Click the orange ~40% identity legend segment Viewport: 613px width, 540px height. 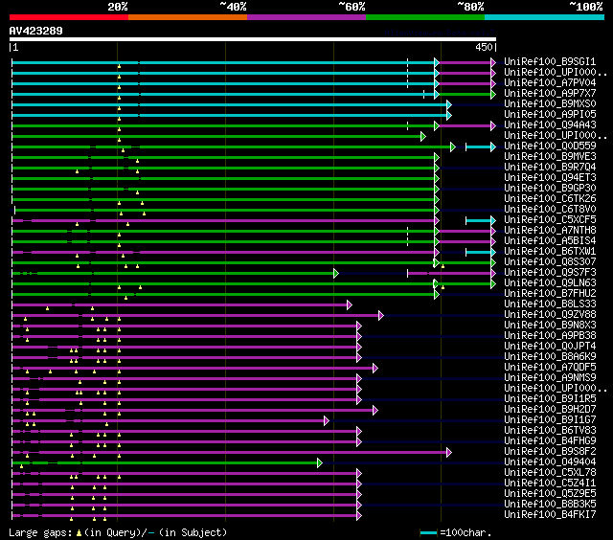188,17
